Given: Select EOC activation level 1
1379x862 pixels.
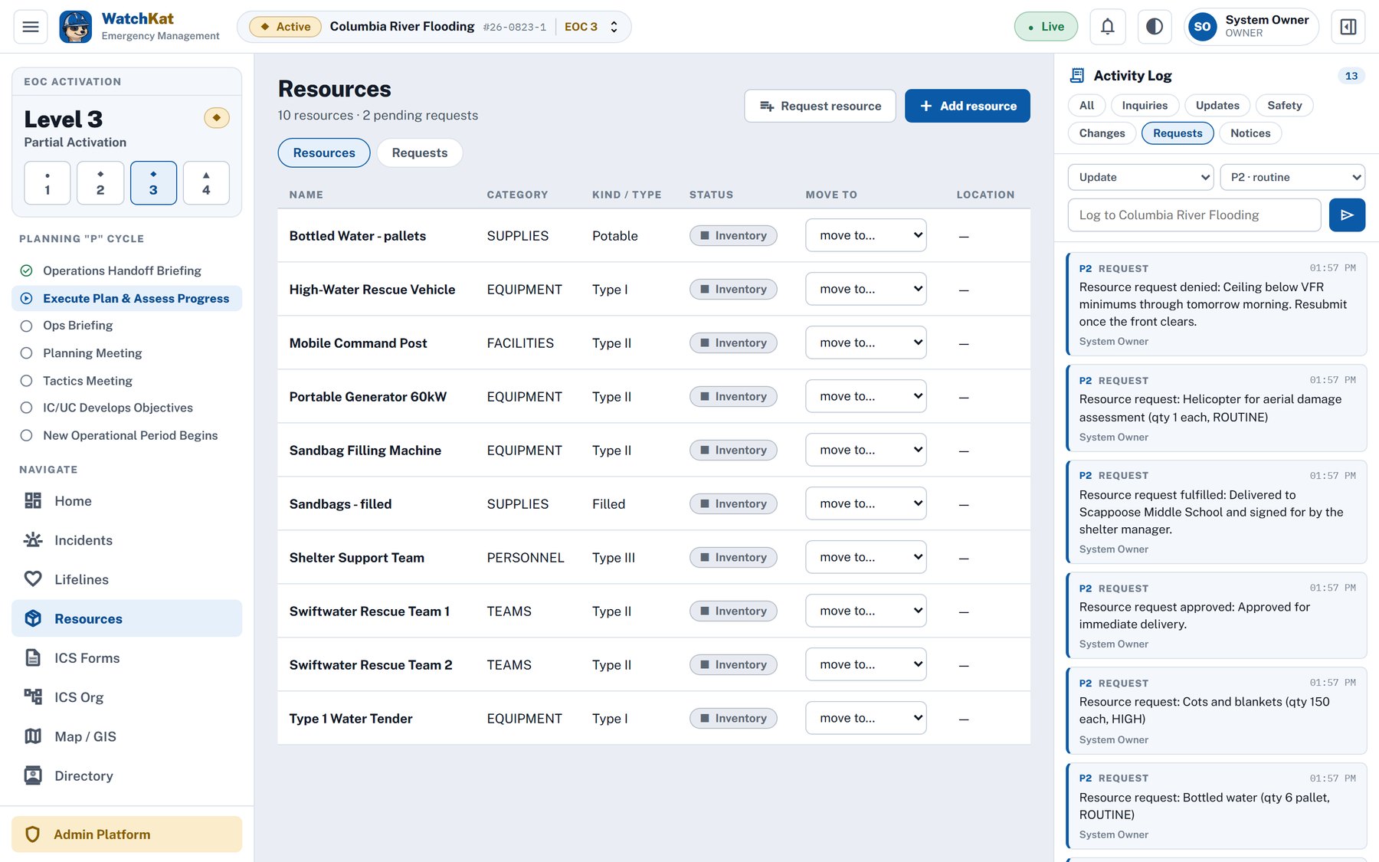Looking at the screenshot, I should (47, 183).
